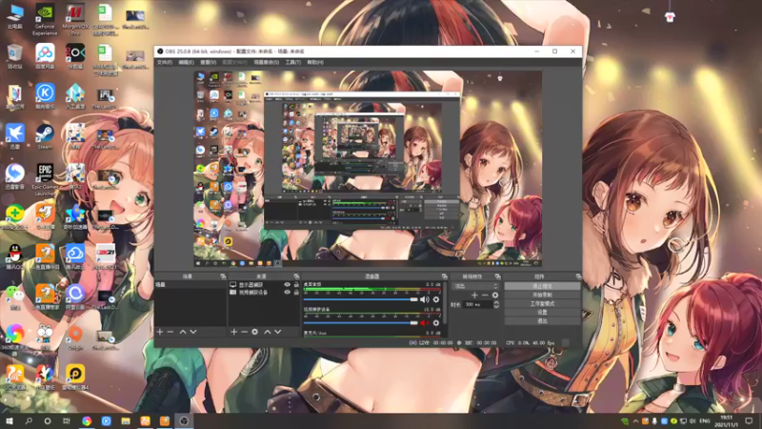Click the OBS preview canvas area
Screen dimensions: 762x429
pyautogui.click(x=368, y=169)
